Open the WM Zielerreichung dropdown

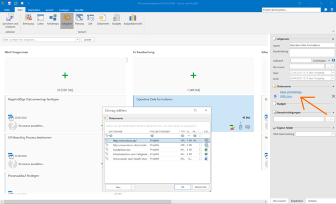(333, 134)
